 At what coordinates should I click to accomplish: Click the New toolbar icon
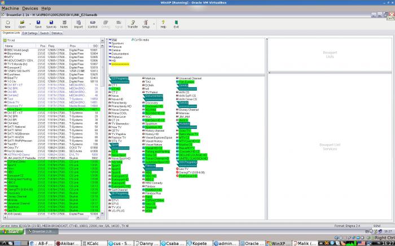pyautogui.click(x=7, y=24)
